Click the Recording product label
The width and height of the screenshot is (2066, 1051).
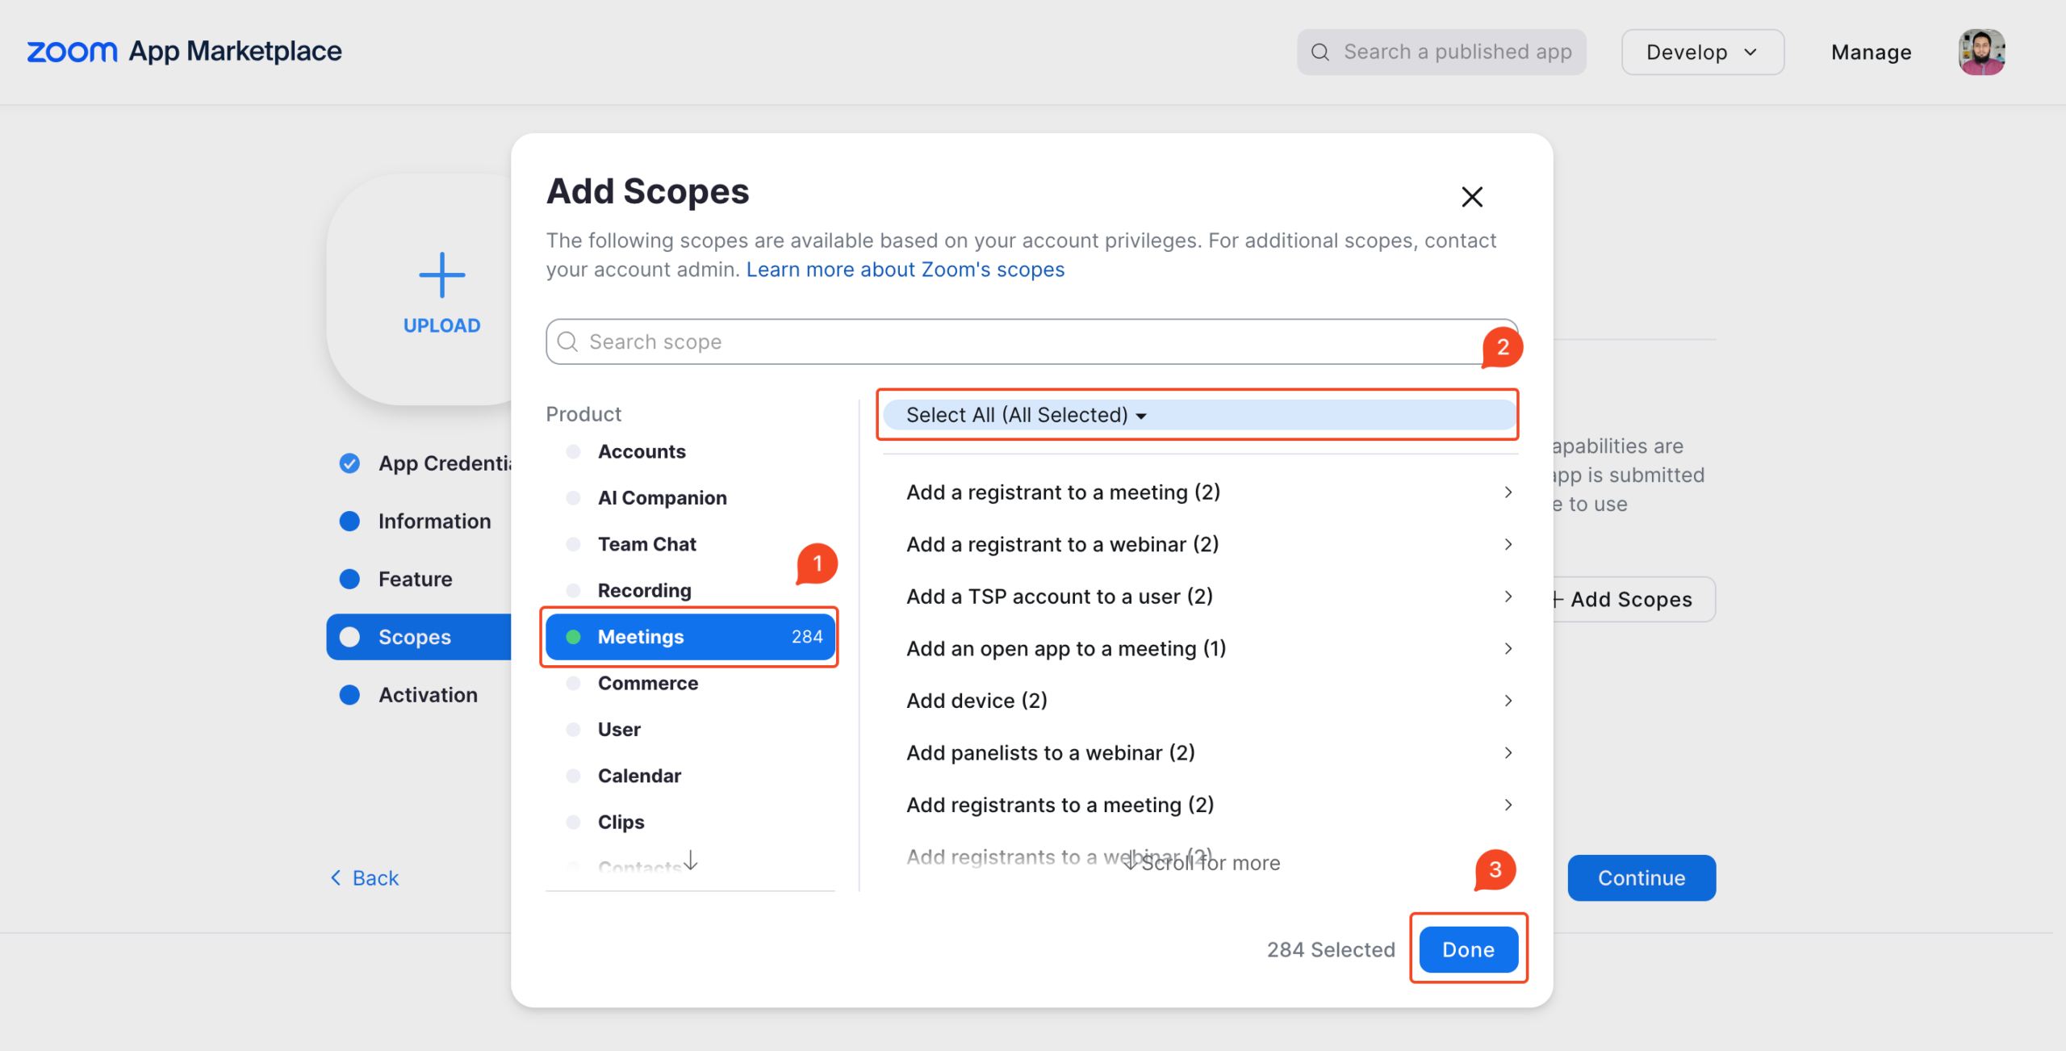click(x=644, y=590)
